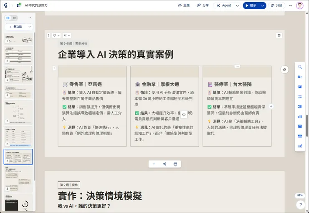
Task: Add a column with plus button
Action: [271, 106]
